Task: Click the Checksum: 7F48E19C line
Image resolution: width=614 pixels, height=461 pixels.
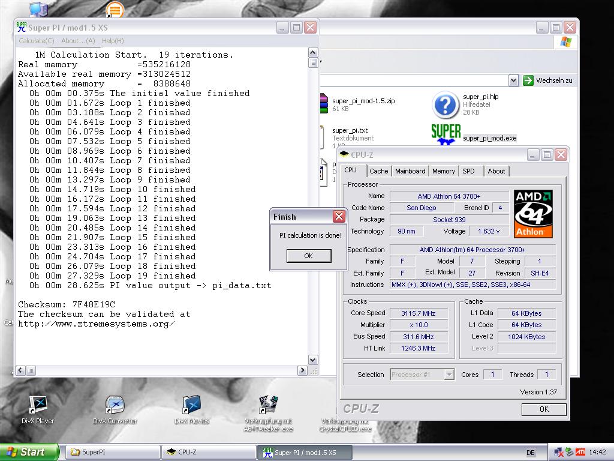Action: pyautogui.click(x=67, y=304)
